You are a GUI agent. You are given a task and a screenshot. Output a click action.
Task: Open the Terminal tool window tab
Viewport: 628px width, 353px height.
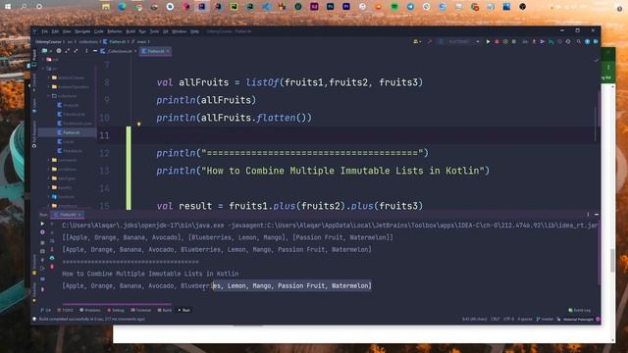pos(141,310)
